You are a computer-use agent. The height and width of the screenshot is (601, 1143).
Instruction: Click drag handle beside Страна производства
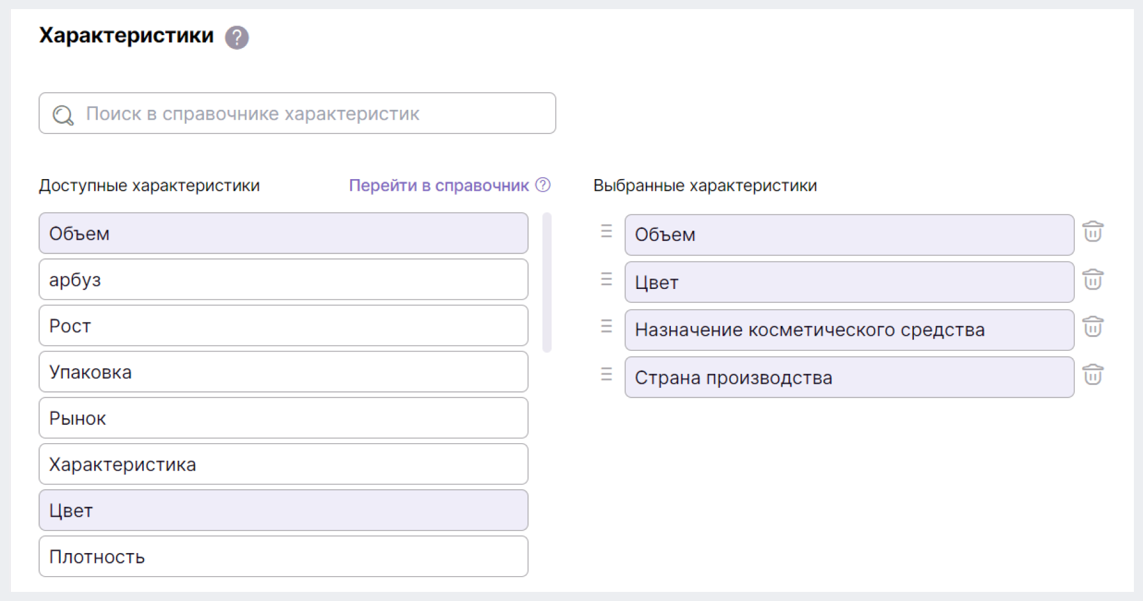click(606, 374)
